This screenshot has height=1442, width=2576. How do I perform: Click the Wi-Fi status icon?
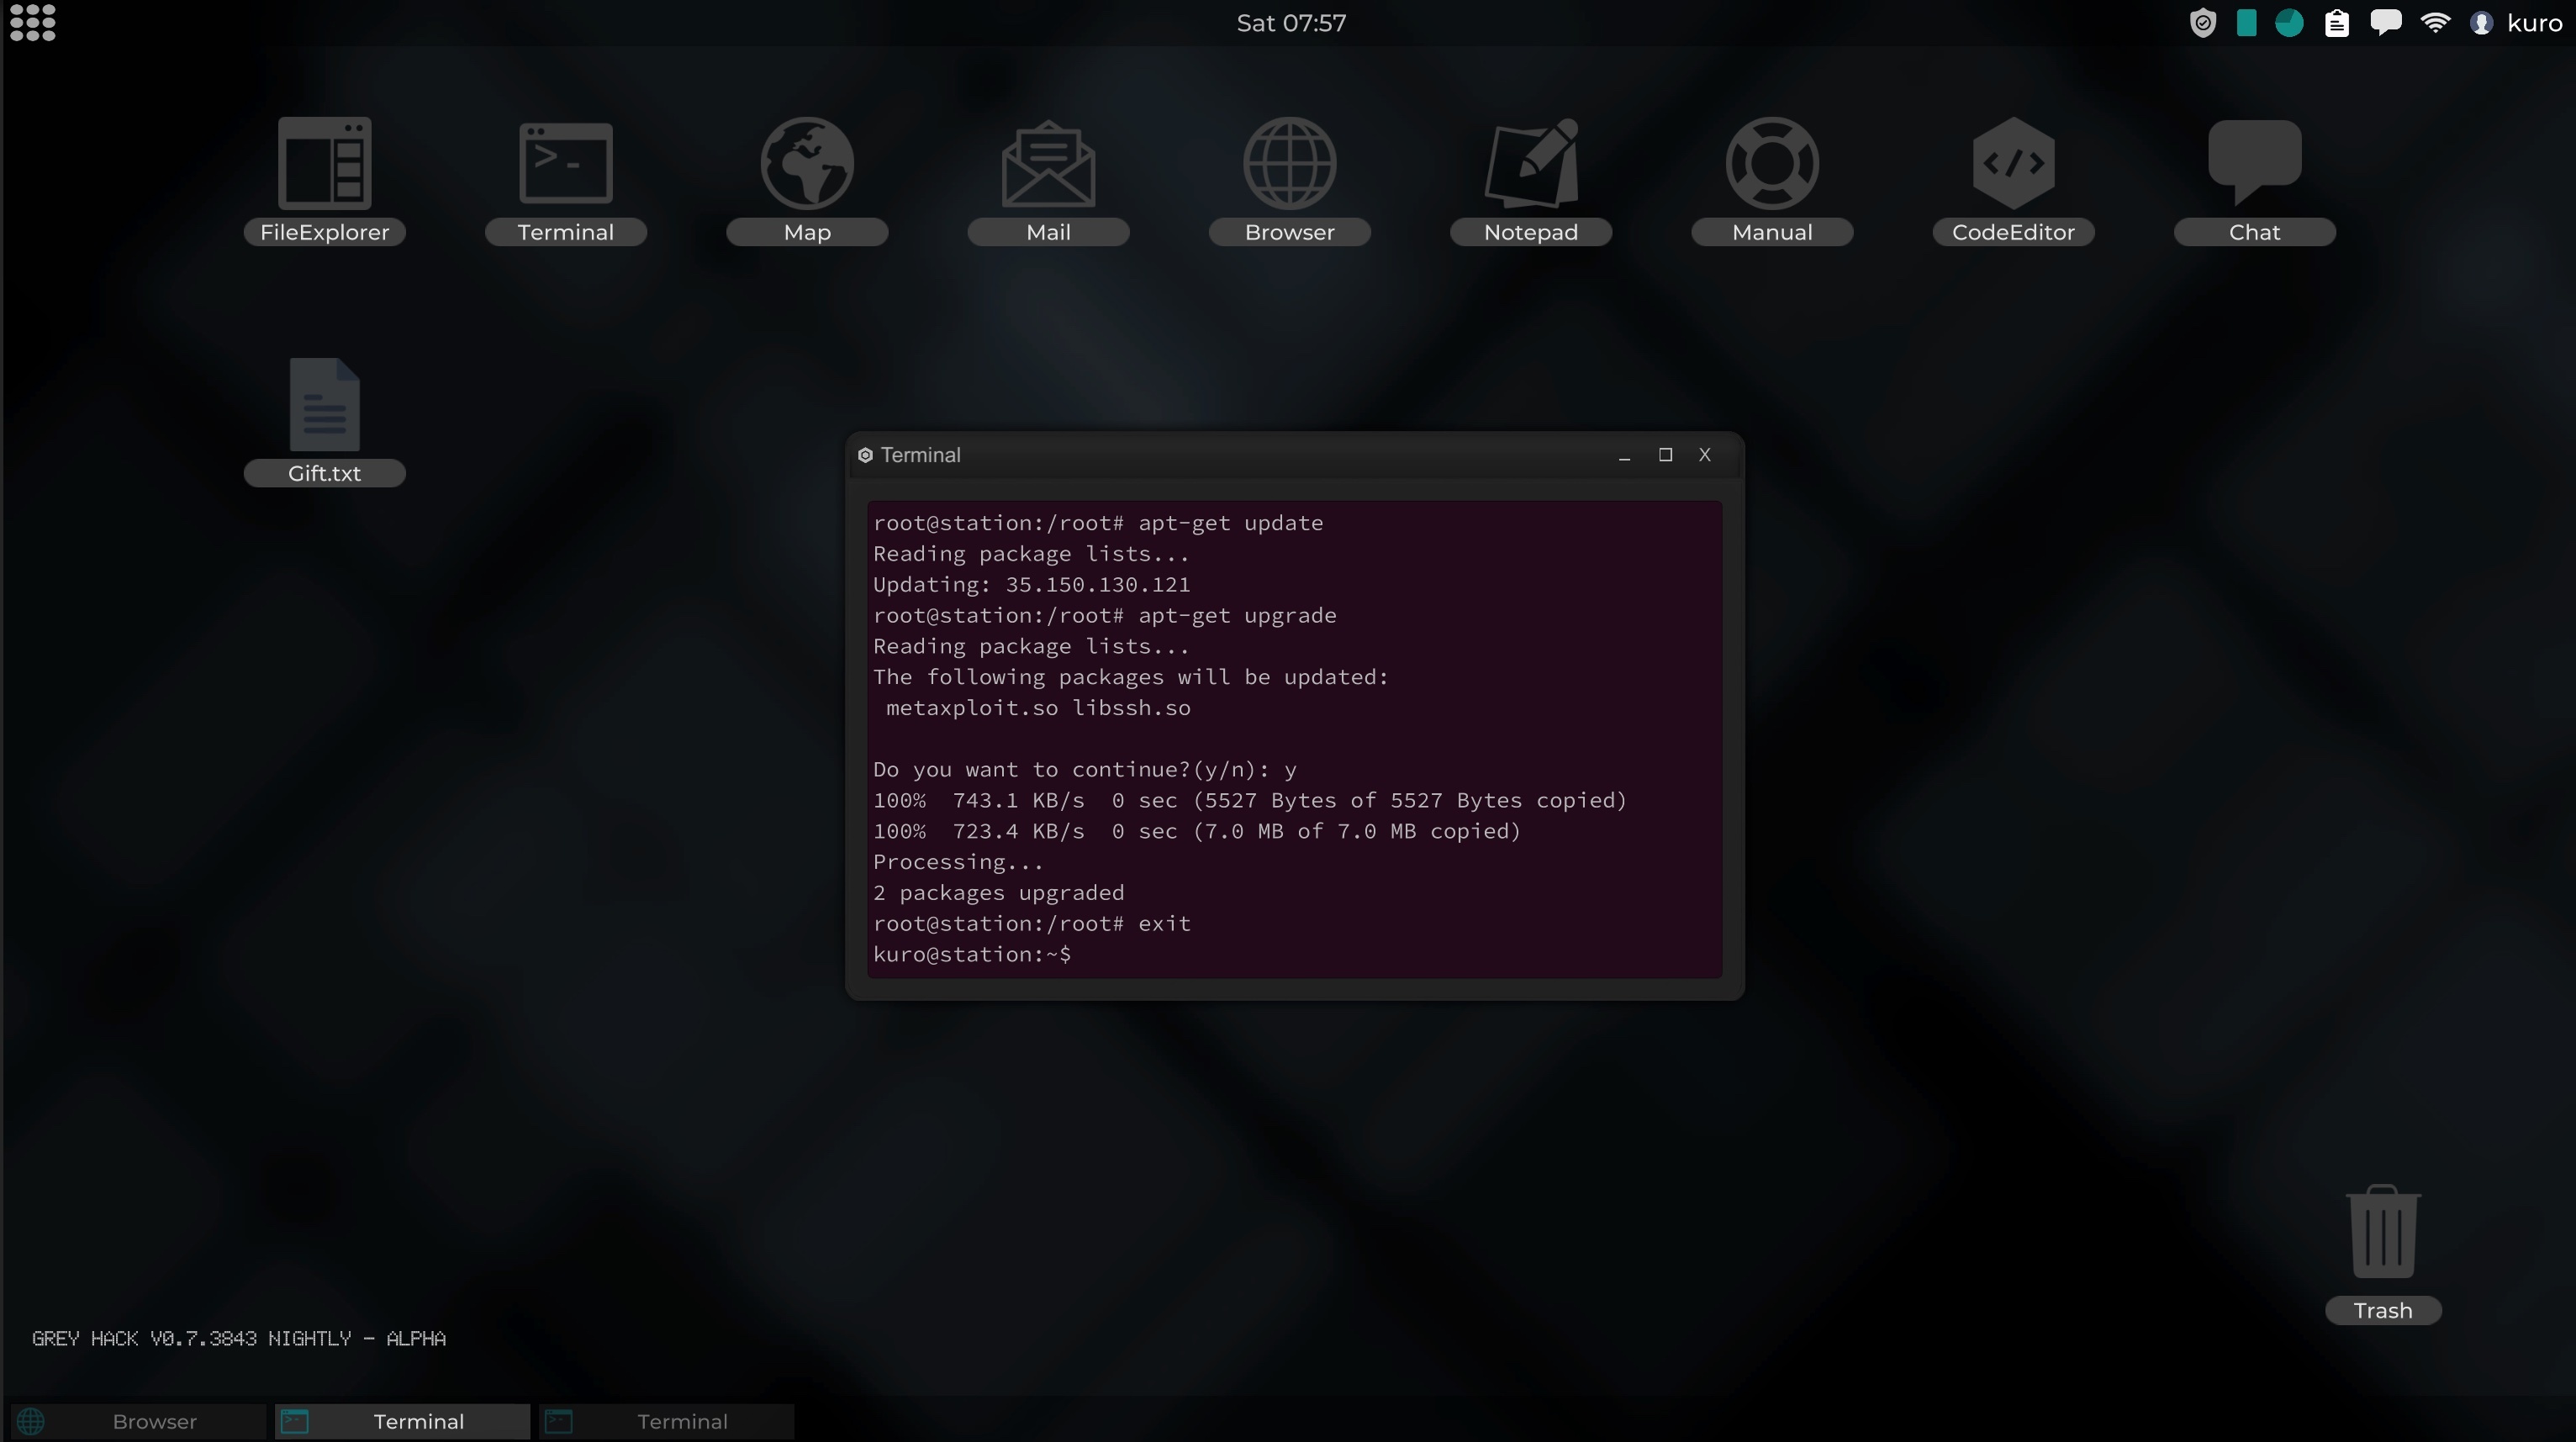(x=2438, y=23)
